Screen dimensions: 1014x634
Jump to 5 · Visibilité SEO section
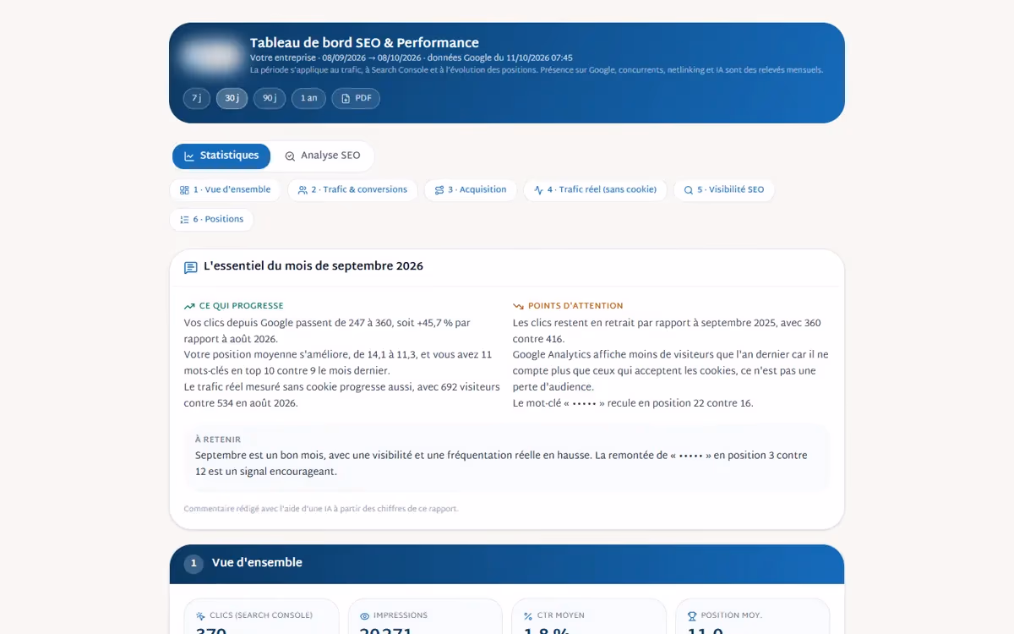tap(724, 190)
